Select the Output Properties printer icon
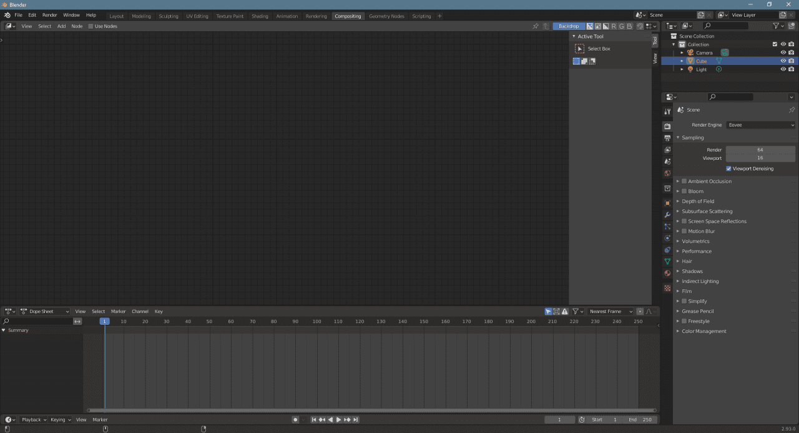799x433 pixels. coord(667,137)
